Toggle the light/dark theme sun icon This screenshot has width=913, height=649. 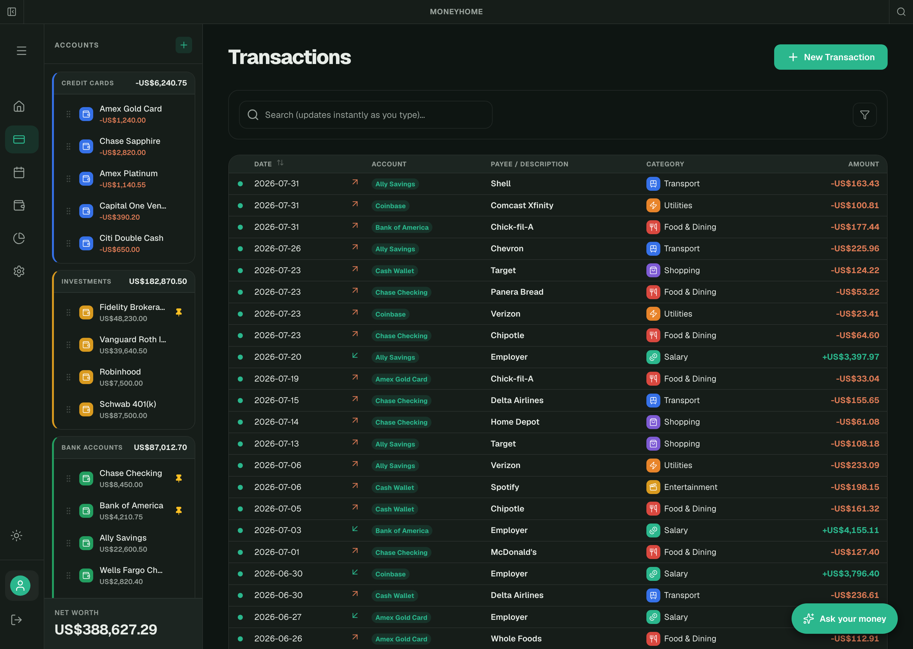pyautogui.click(x=16, y=536)
